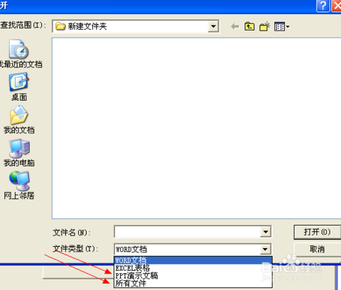The image size is (341, 290).
Task: Select WORD文档 from the type list
Action: [x=193, y=260]
